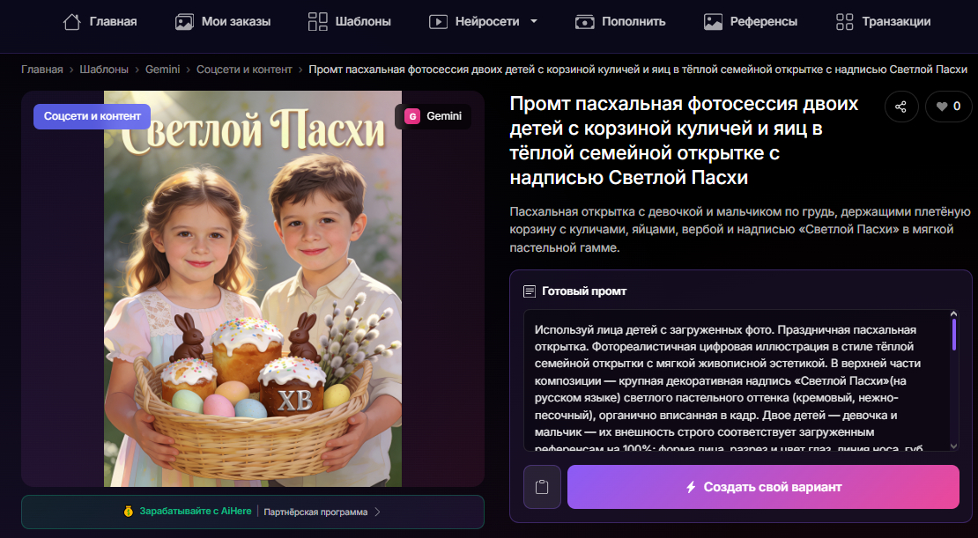The image size is (978, 538).
Task: Copy prompt using the clipboard icon
Action: pos(542,487)
